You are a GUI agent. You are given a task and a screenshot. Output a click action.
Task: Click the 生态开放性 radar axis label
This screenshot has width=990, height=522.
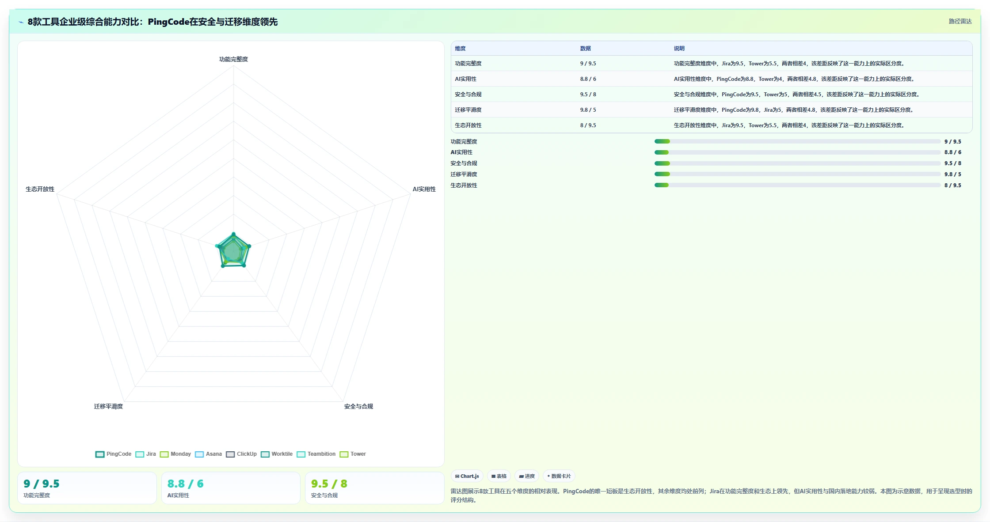click(40, 189)
